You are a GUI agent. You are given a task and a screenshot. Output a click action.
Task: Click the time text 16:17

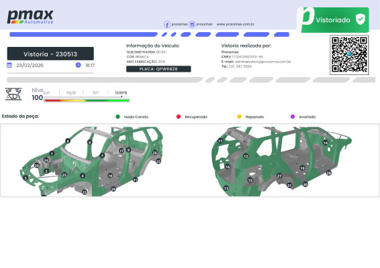tap(90, 65)
